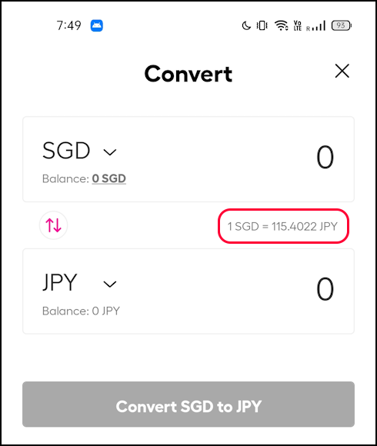This screenshot has width=377, height=446.
Task: Close the Convert screen with X
Action: coord(342,71)
